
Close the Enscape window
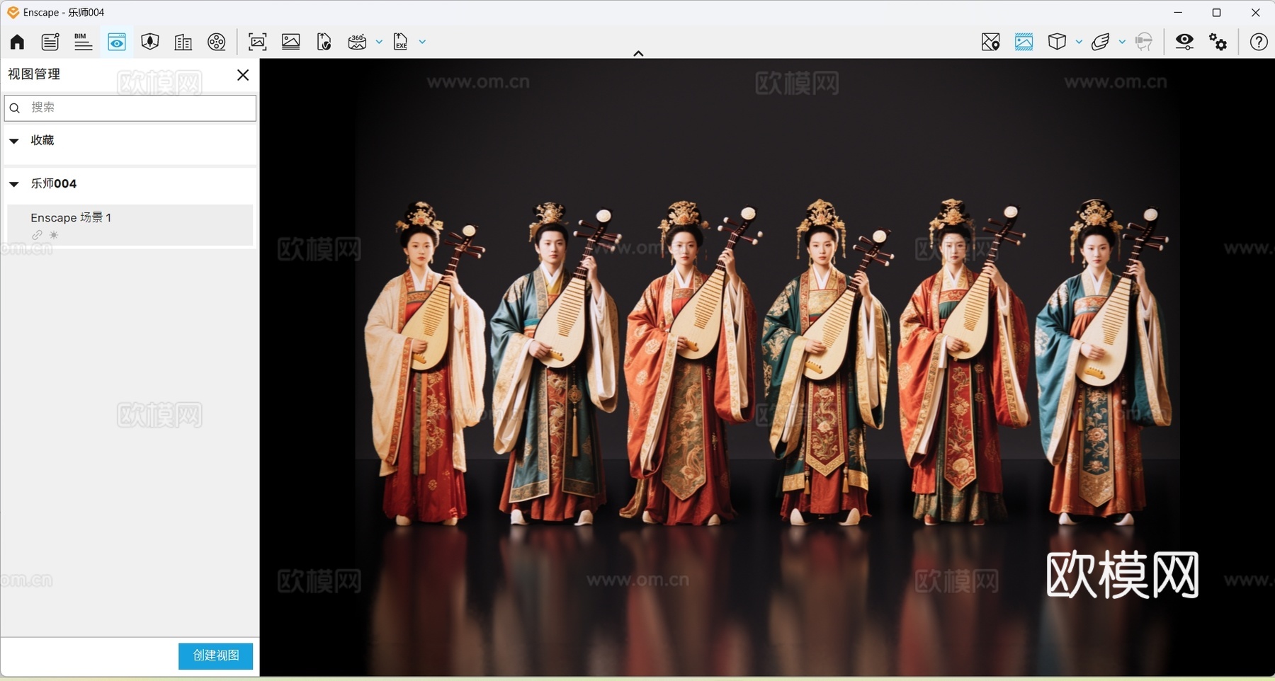point(1256,13)
